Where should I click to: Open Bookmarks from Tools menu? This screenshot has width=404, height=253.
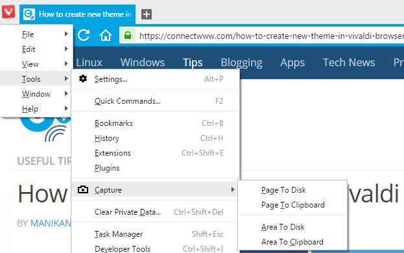pyautogui.click(x=155, y=123)
